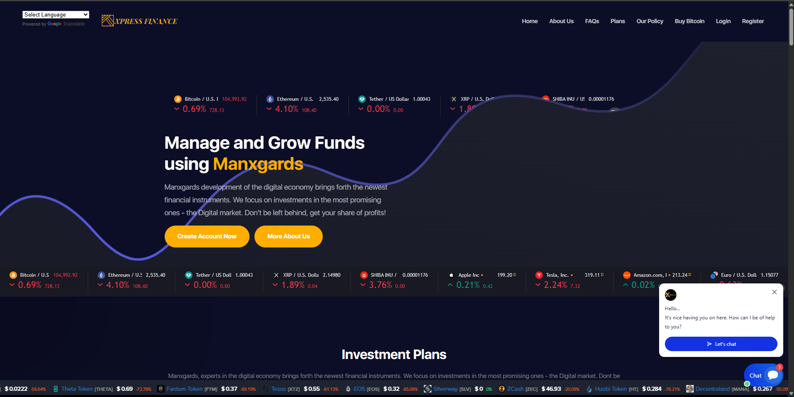Click the Bitcoin icon in the lower ticker

pyautogui.click(x=13, y=275)
